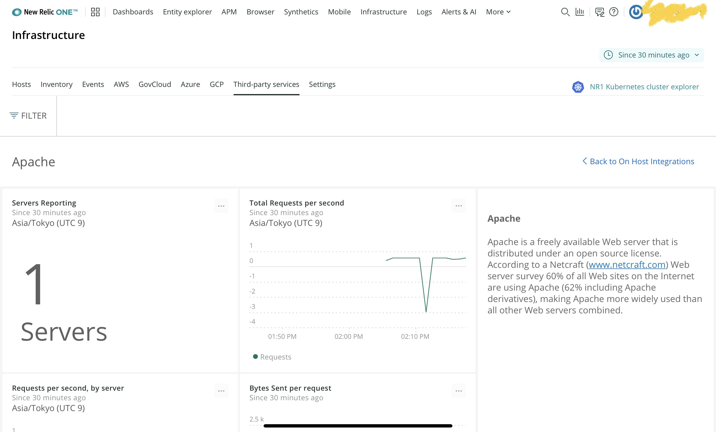Image resolution: width=716 pixels, height=432 pixels.
Task: Open the apps grid icon
Action: (x=95, y=12)
